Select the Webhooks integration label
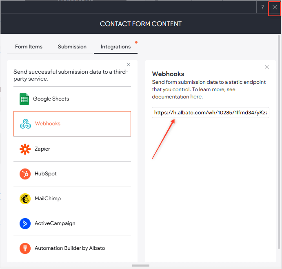 pyautogui.click(x=48, y=124)
